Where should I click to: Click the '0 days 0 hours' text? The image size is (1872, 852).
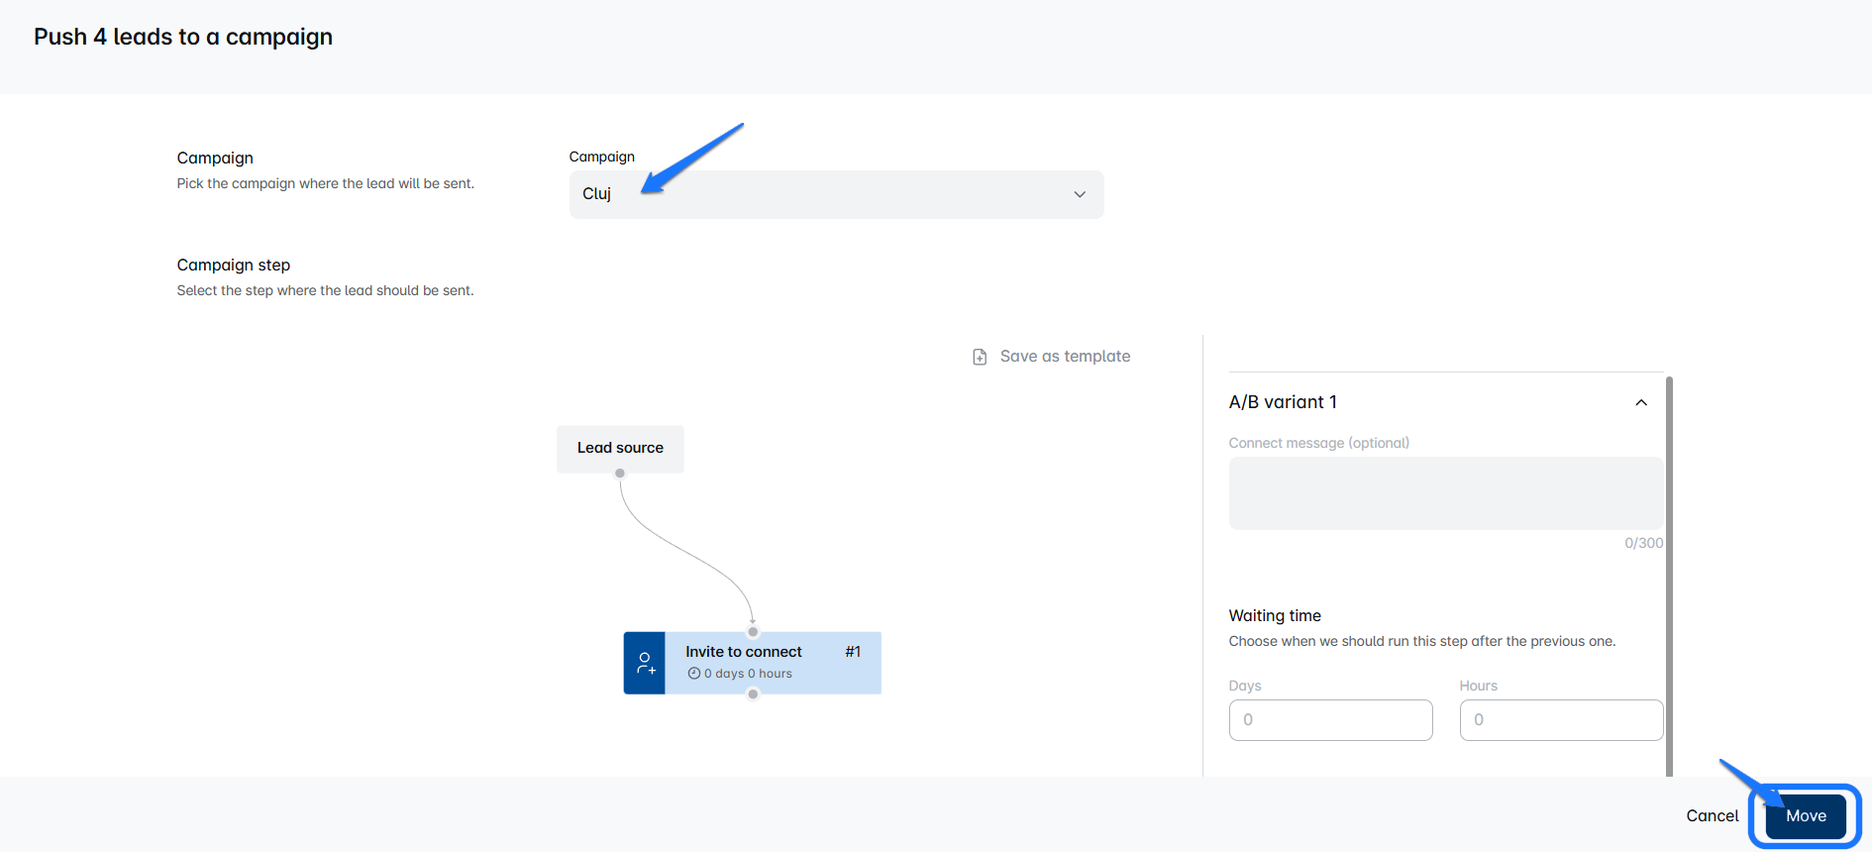point(748,674)
